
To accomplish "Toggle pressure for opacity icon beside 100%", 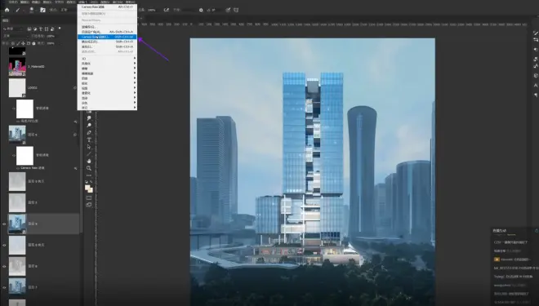I will [x=167, y=10].
